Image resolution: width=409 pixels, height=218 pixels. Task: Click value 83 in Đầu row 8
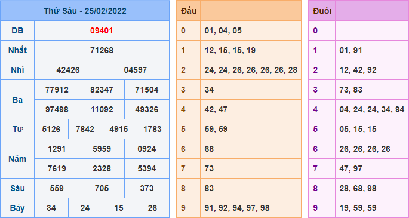(209, 188)
